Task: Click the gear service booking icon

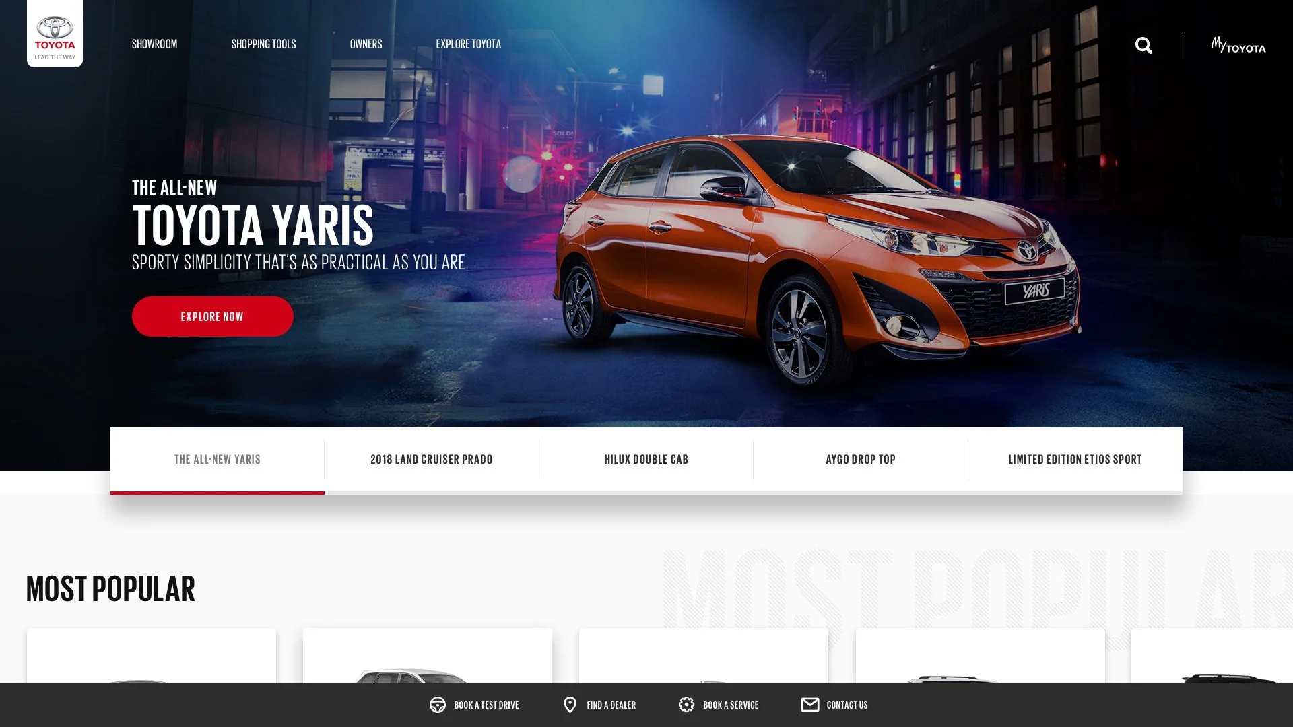Action: tap(686, 705)
